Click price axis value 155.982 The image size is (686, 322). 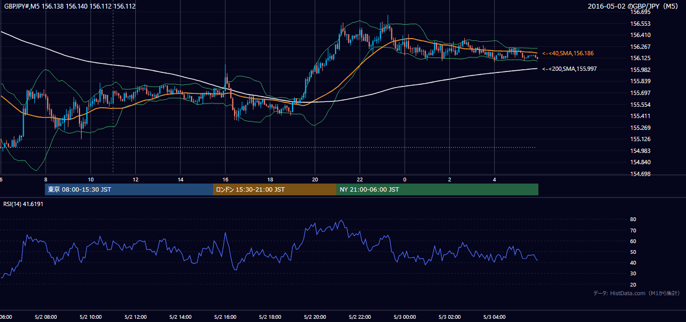pyautogui.click(x=640, y=70)
